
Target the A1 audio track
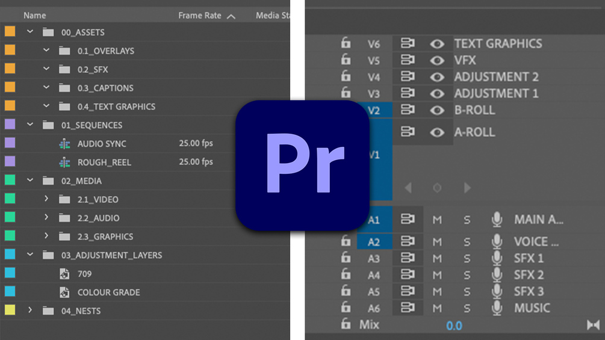[374, 220]
